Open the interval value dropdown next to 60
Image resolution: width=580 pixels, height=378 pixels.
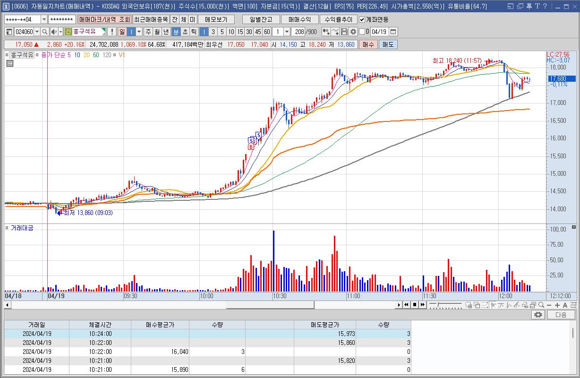[x=287, y=32]
